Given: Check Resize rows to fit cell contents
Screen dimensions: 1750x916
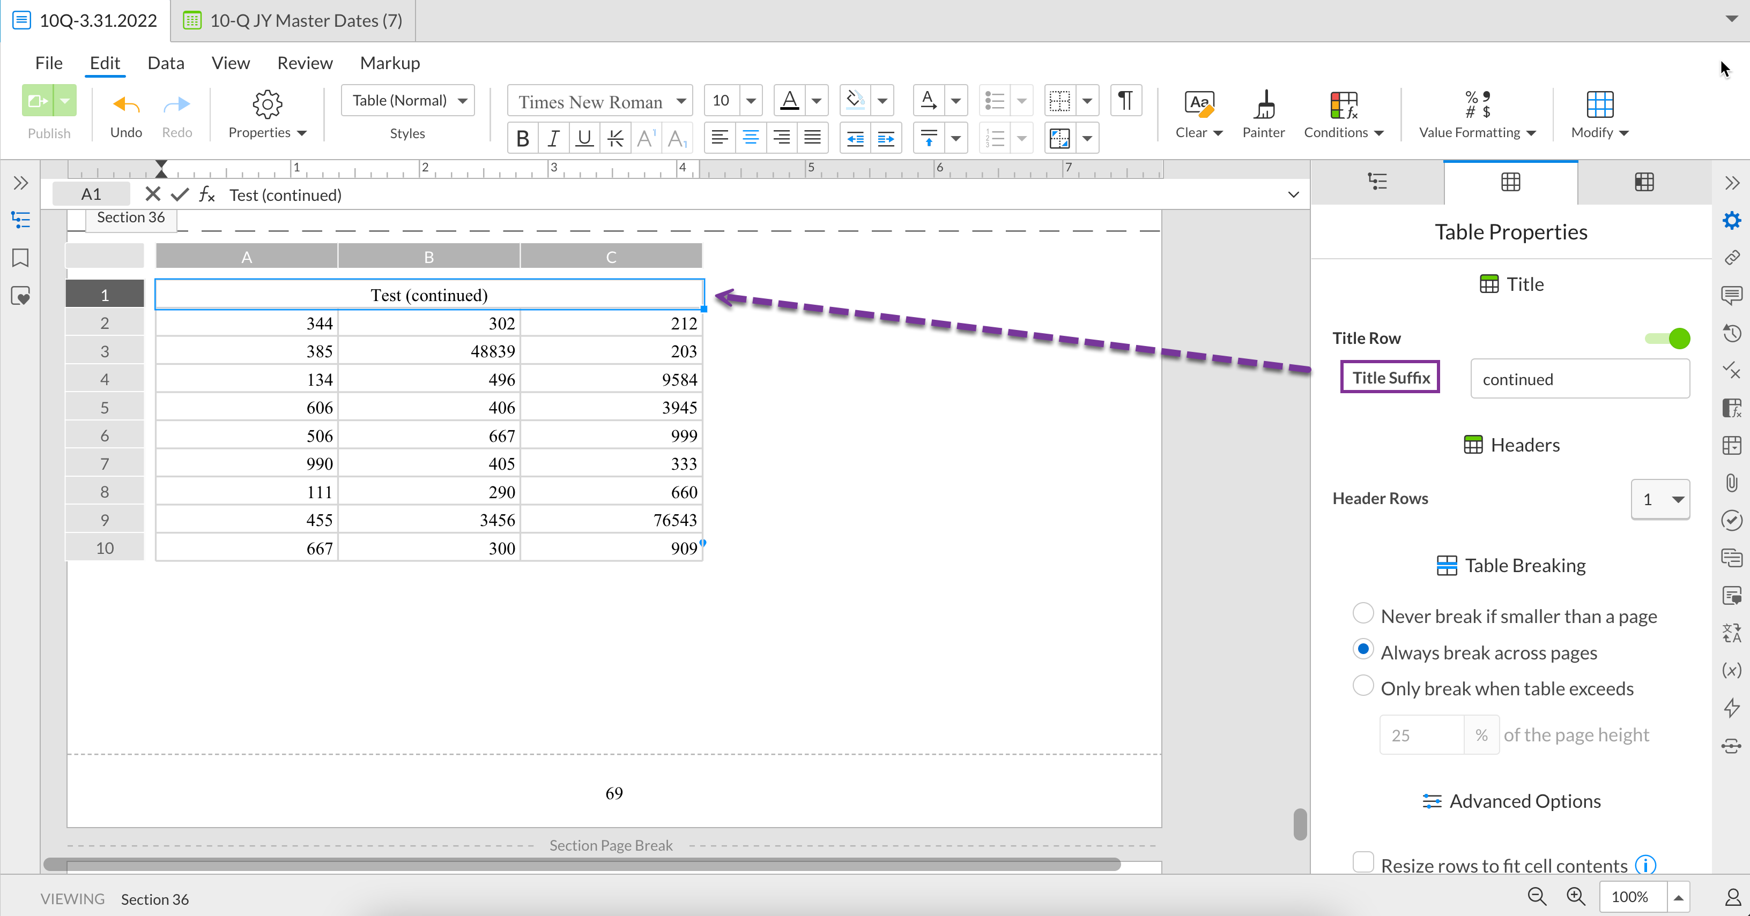Looking at the screenshot, I should click(1363, 862).
